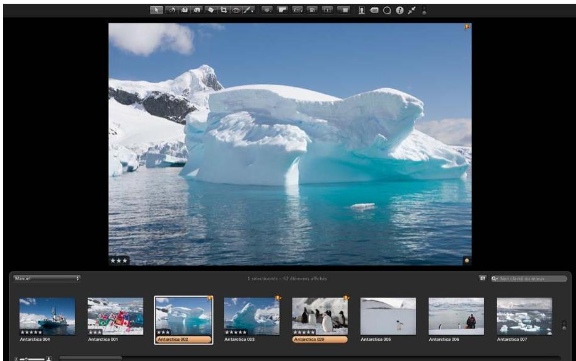The image size is (576, 361).
Task: Toggle the toolbar always-show switch
Action: [x=424, y=10]
